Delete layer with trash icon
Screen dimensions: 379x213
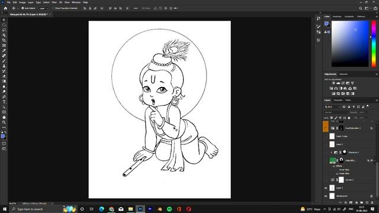point(372,202)
